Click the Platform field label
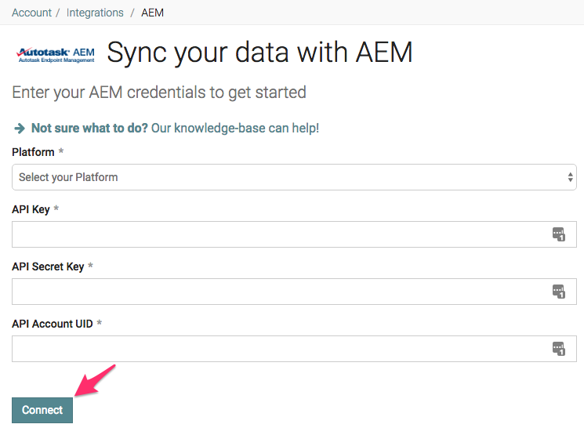The image size is (584, 435). point(33,152)
